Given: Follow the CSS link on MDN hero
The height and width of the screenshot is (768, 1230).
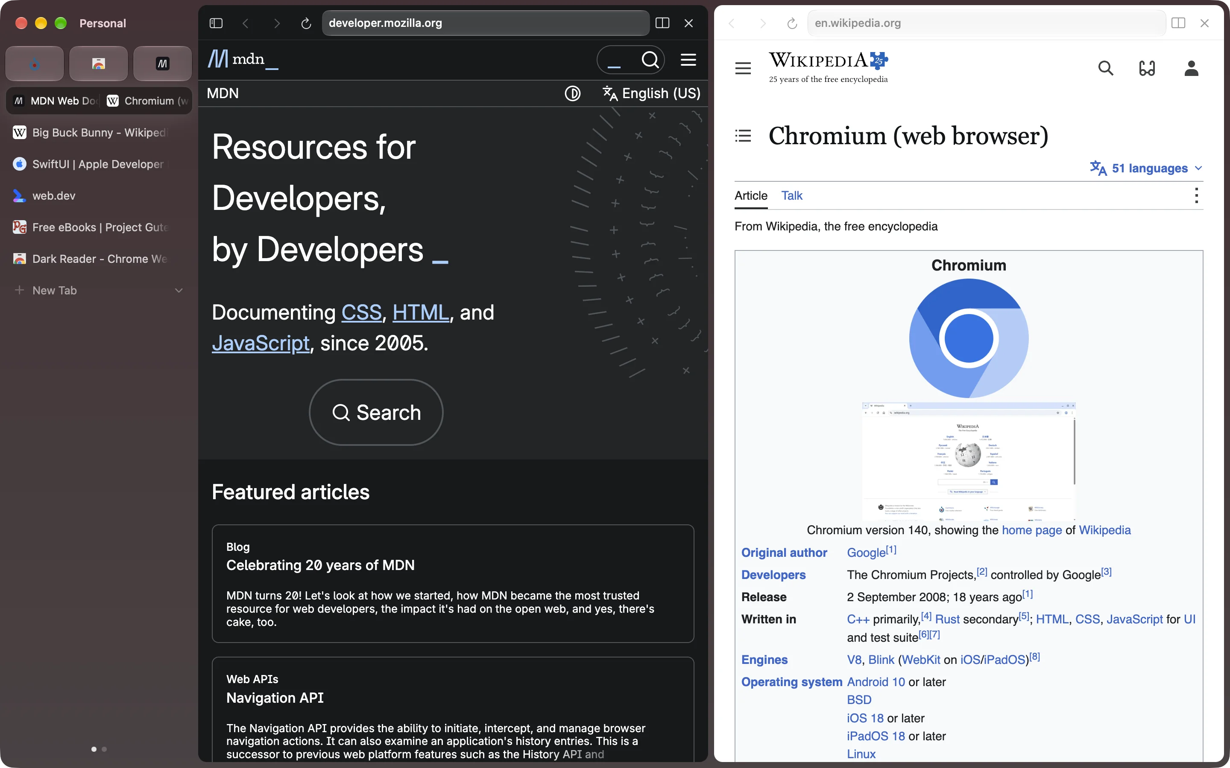Looking at the screenshot, I should tap(361, 312).
